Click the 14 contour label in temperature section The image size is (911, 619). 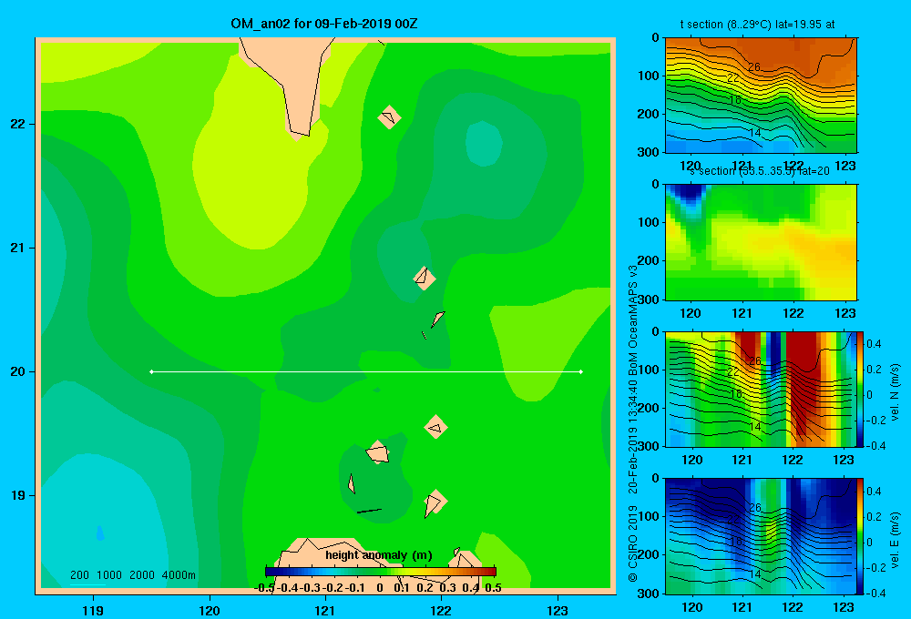point(754,133)
